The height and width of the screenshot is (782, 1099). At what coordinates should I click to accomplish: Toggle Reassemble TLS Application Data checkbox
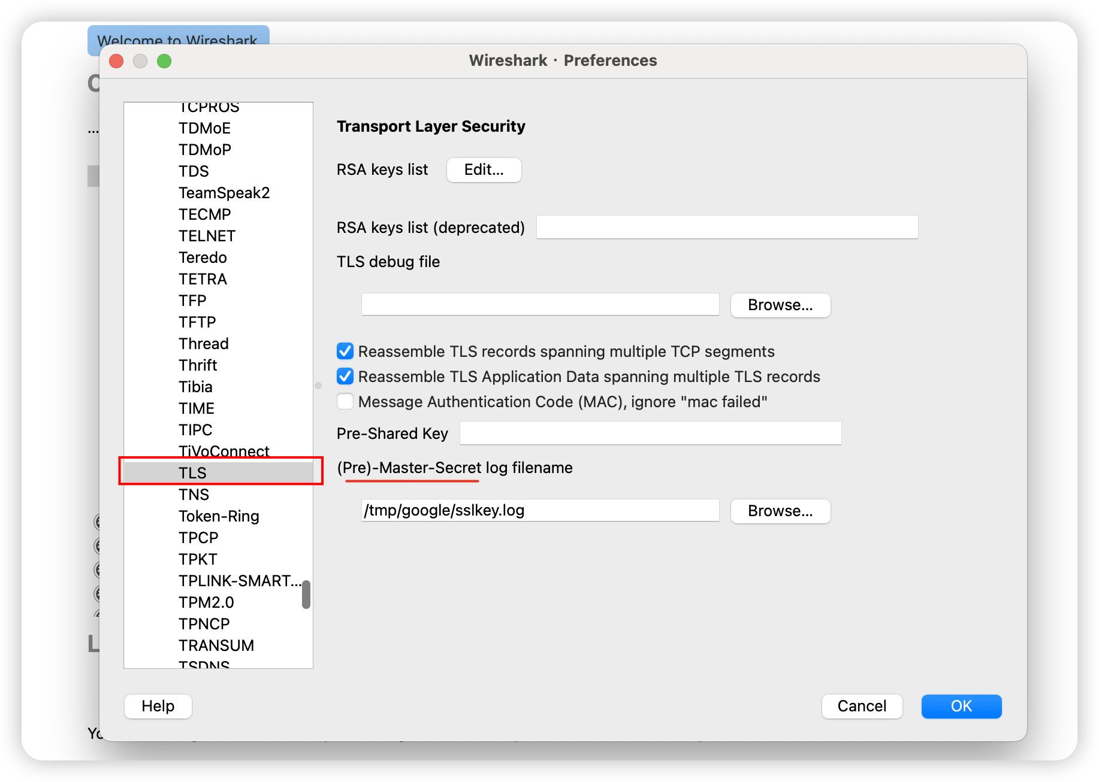pos(345,376)
